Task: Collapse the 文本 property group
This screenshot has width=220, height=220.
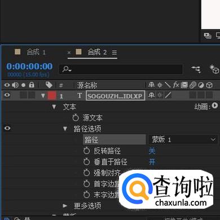Action: point(54,107)
